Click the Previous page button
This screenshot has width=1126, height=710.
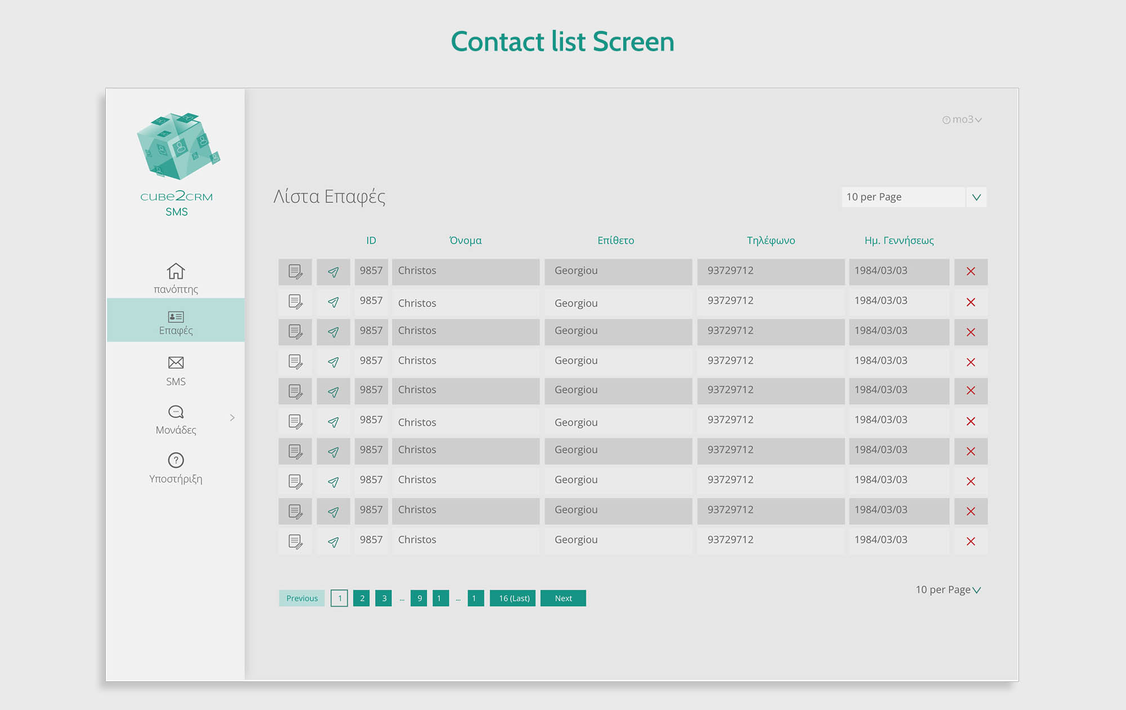(302, 598)
